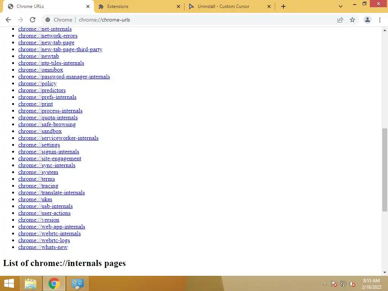
Task: Open chrome://print link
Action: click(35, 104)
